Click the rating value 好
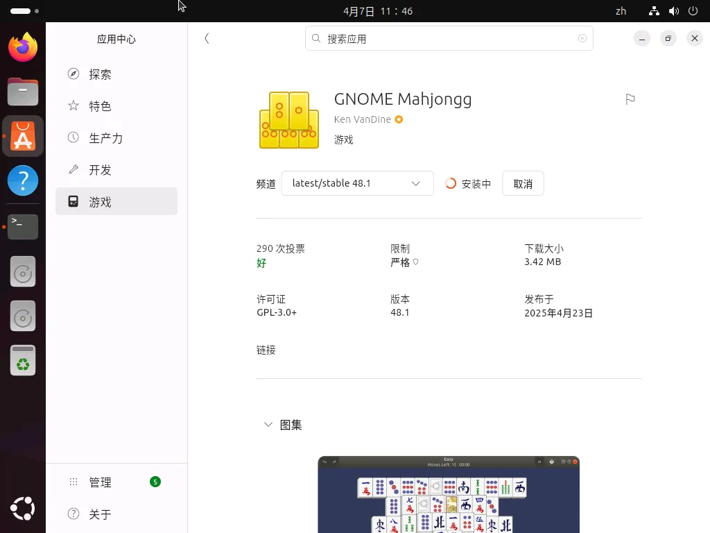710x533 pixels. pos(261,263)
